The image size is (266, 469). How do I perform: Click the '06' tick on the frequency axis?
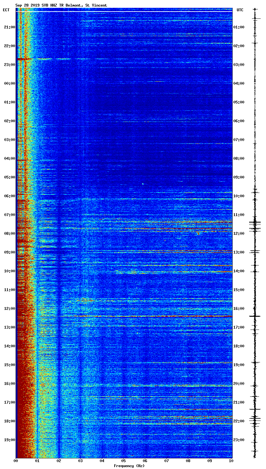pyautogui.click(x=145, y=461)
